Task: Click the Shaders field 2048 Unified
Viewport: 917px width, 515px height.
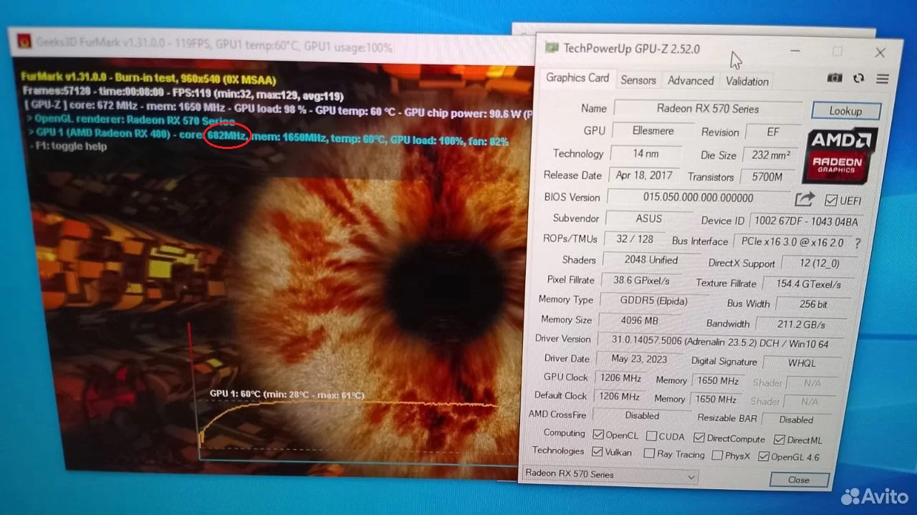Action: coord(651,259)
